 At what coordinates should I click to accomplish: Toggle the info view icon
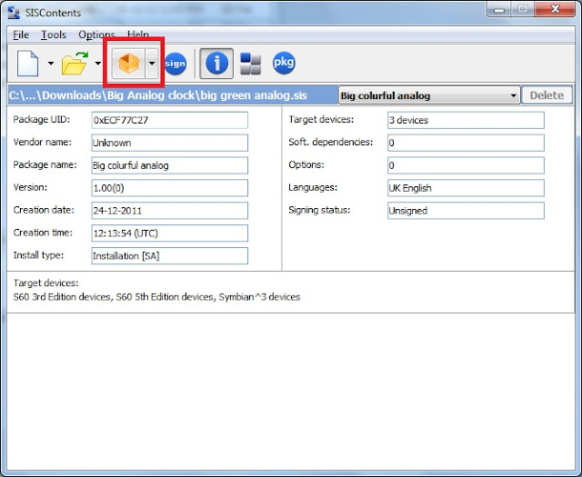(x=216, y=64)
